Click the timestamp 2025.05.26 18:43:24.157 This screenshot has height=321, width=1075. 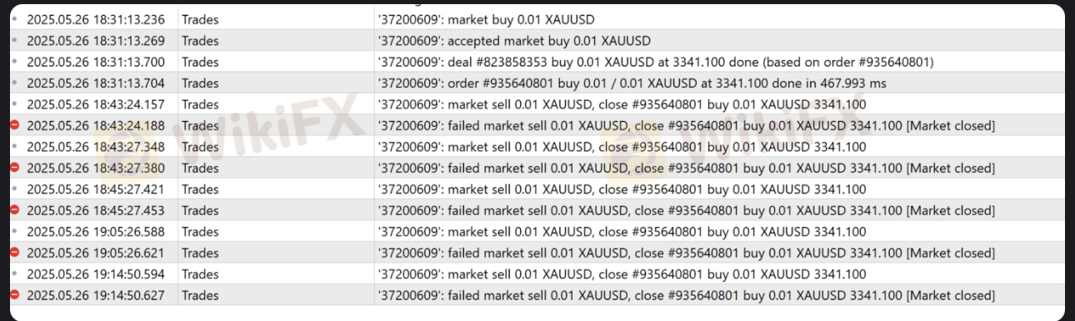pos(96,105)
